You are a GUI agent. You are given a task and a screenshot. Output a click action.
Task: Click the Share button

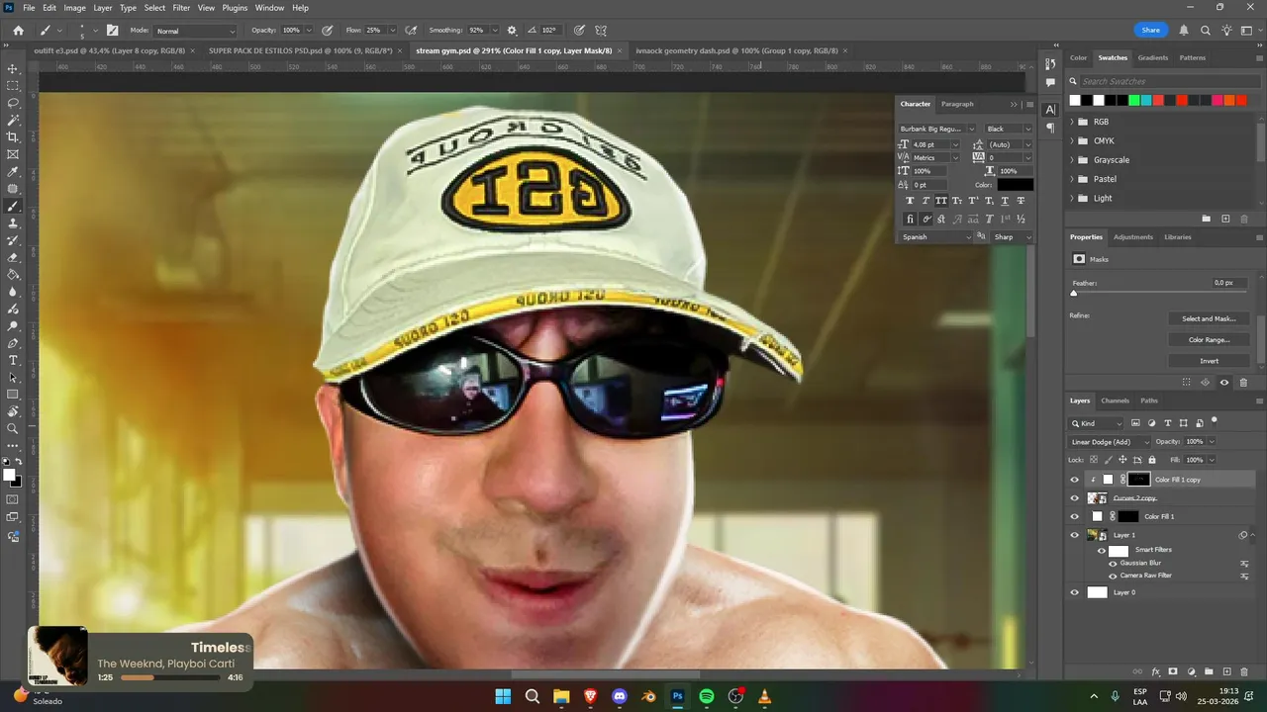point(1150,31)
